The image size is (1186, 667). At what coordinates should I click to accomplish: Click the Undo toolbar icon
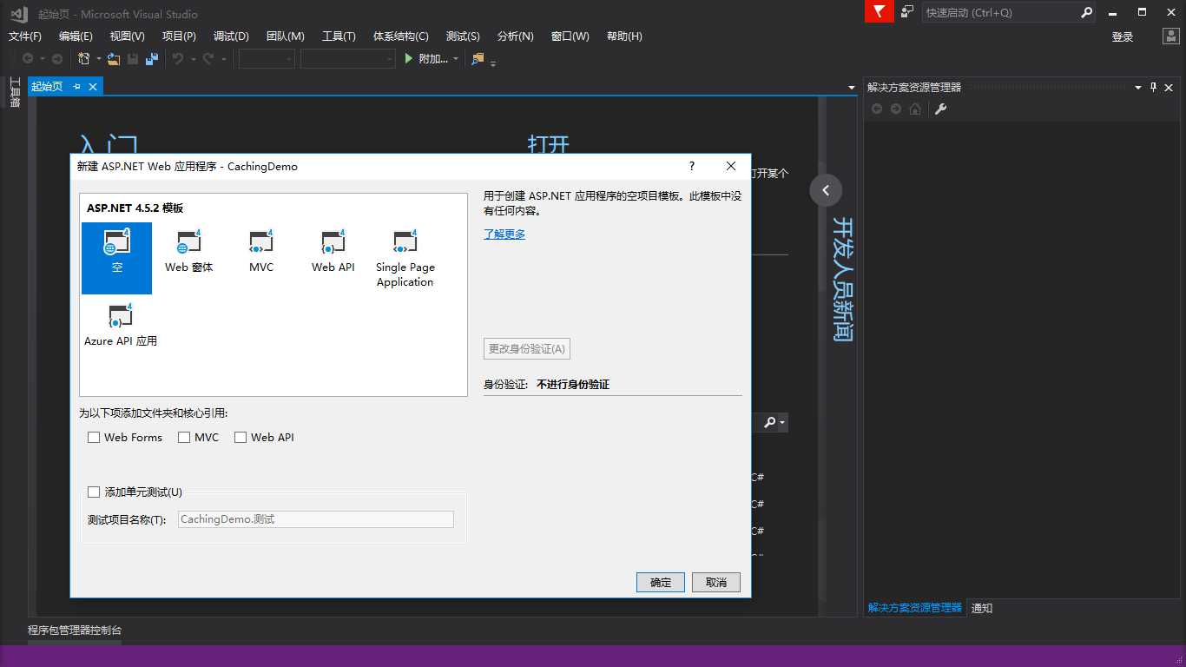click(x=178, y=59)
